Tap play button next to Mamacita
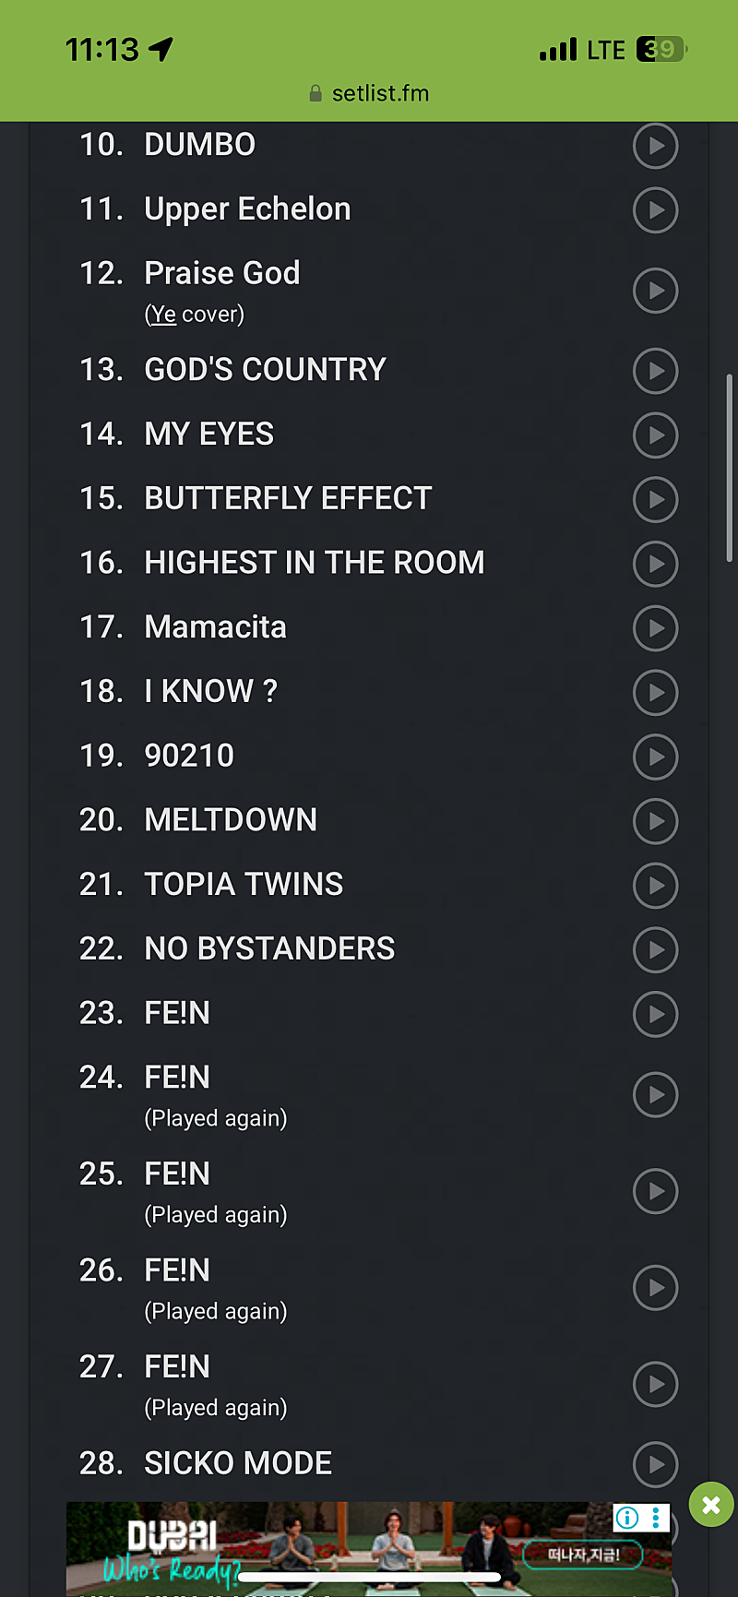The width and height of the screenshot is (738, 1597). 656,628
